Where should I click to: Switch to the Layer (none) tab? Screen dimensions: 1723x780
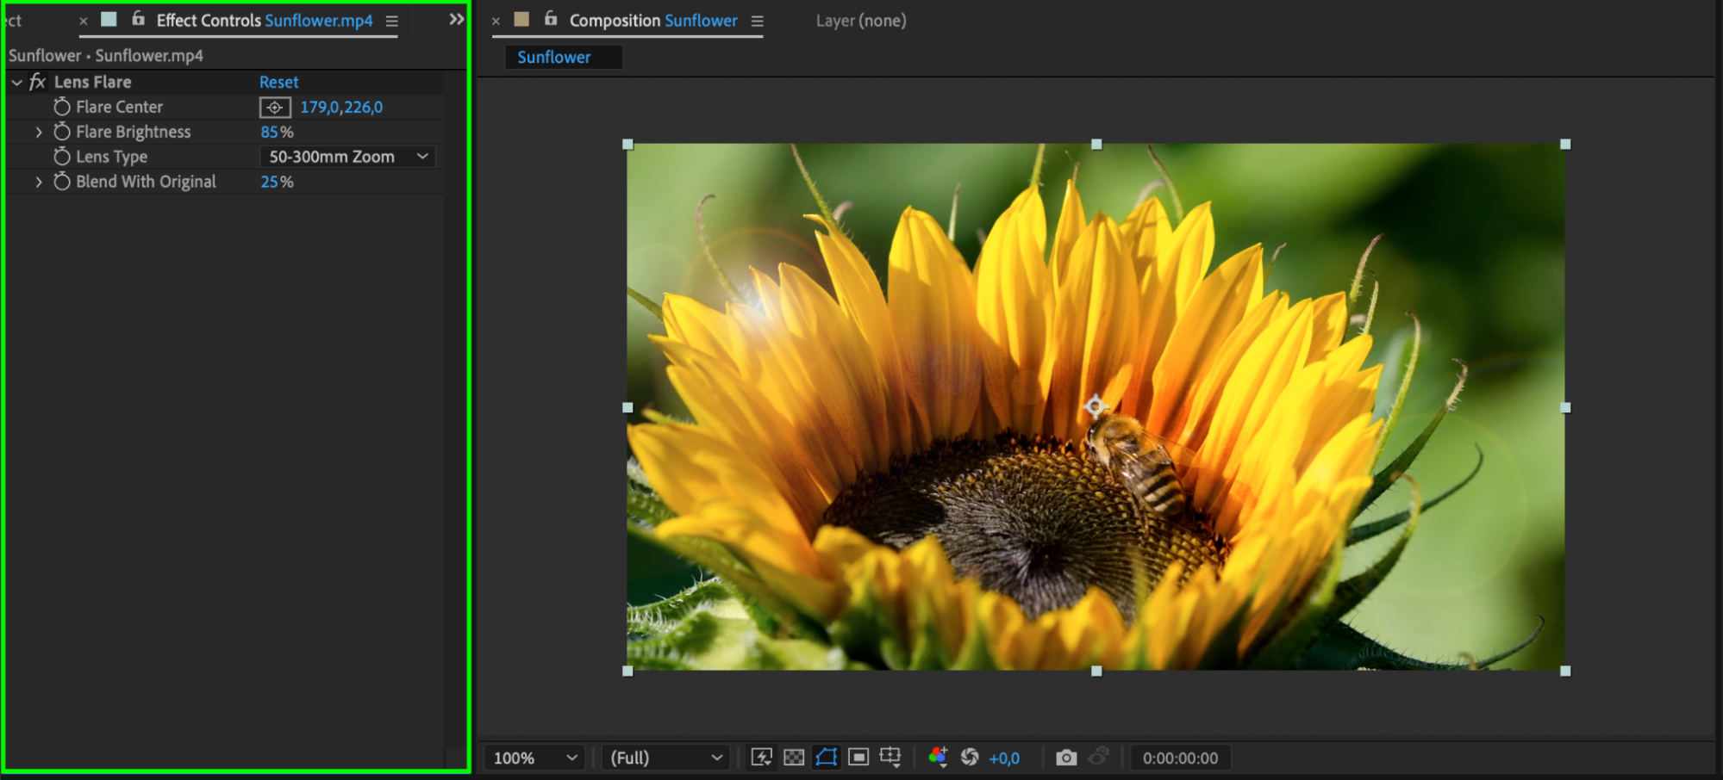[x=860, y=21]
